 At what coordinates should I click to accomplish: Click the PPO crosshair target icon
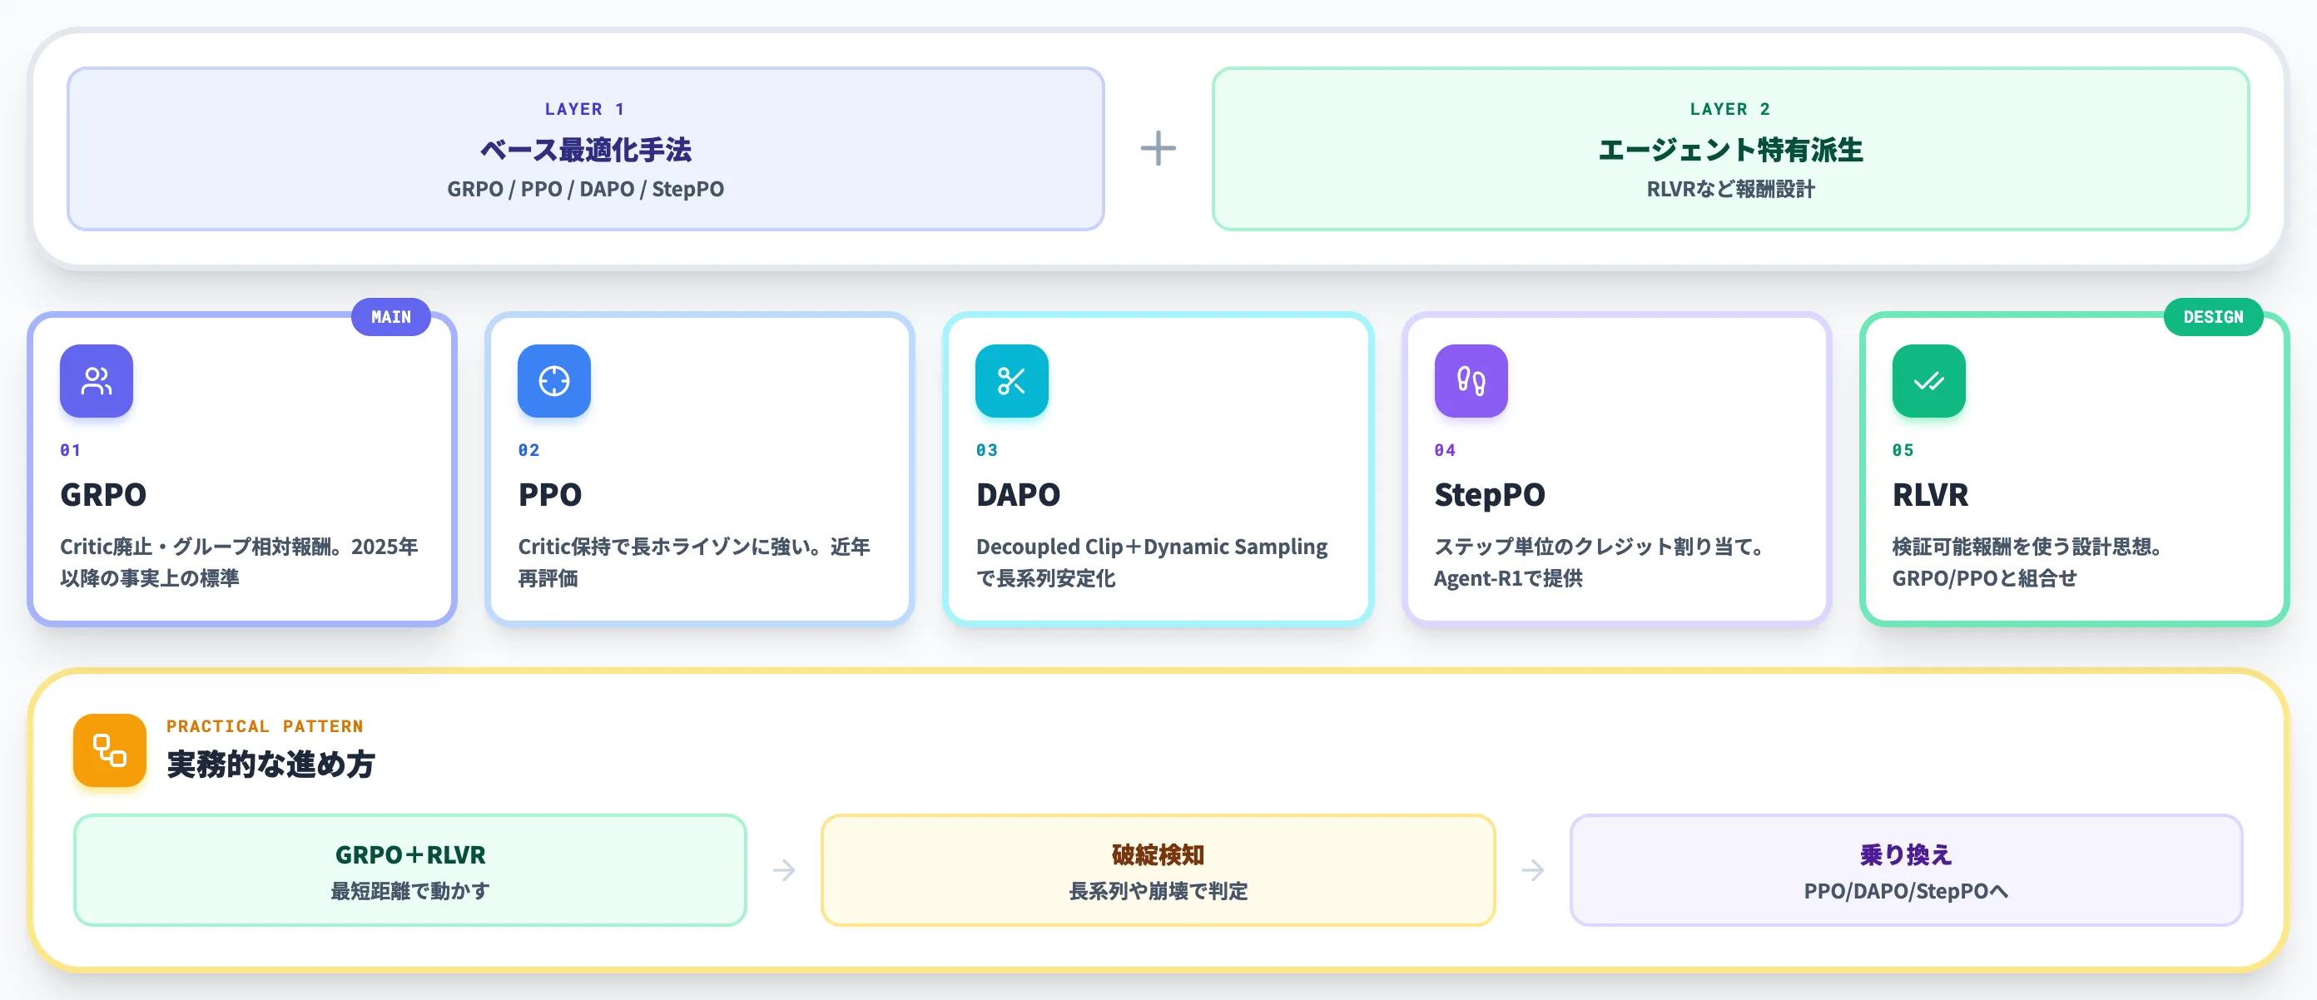(554, 380)
